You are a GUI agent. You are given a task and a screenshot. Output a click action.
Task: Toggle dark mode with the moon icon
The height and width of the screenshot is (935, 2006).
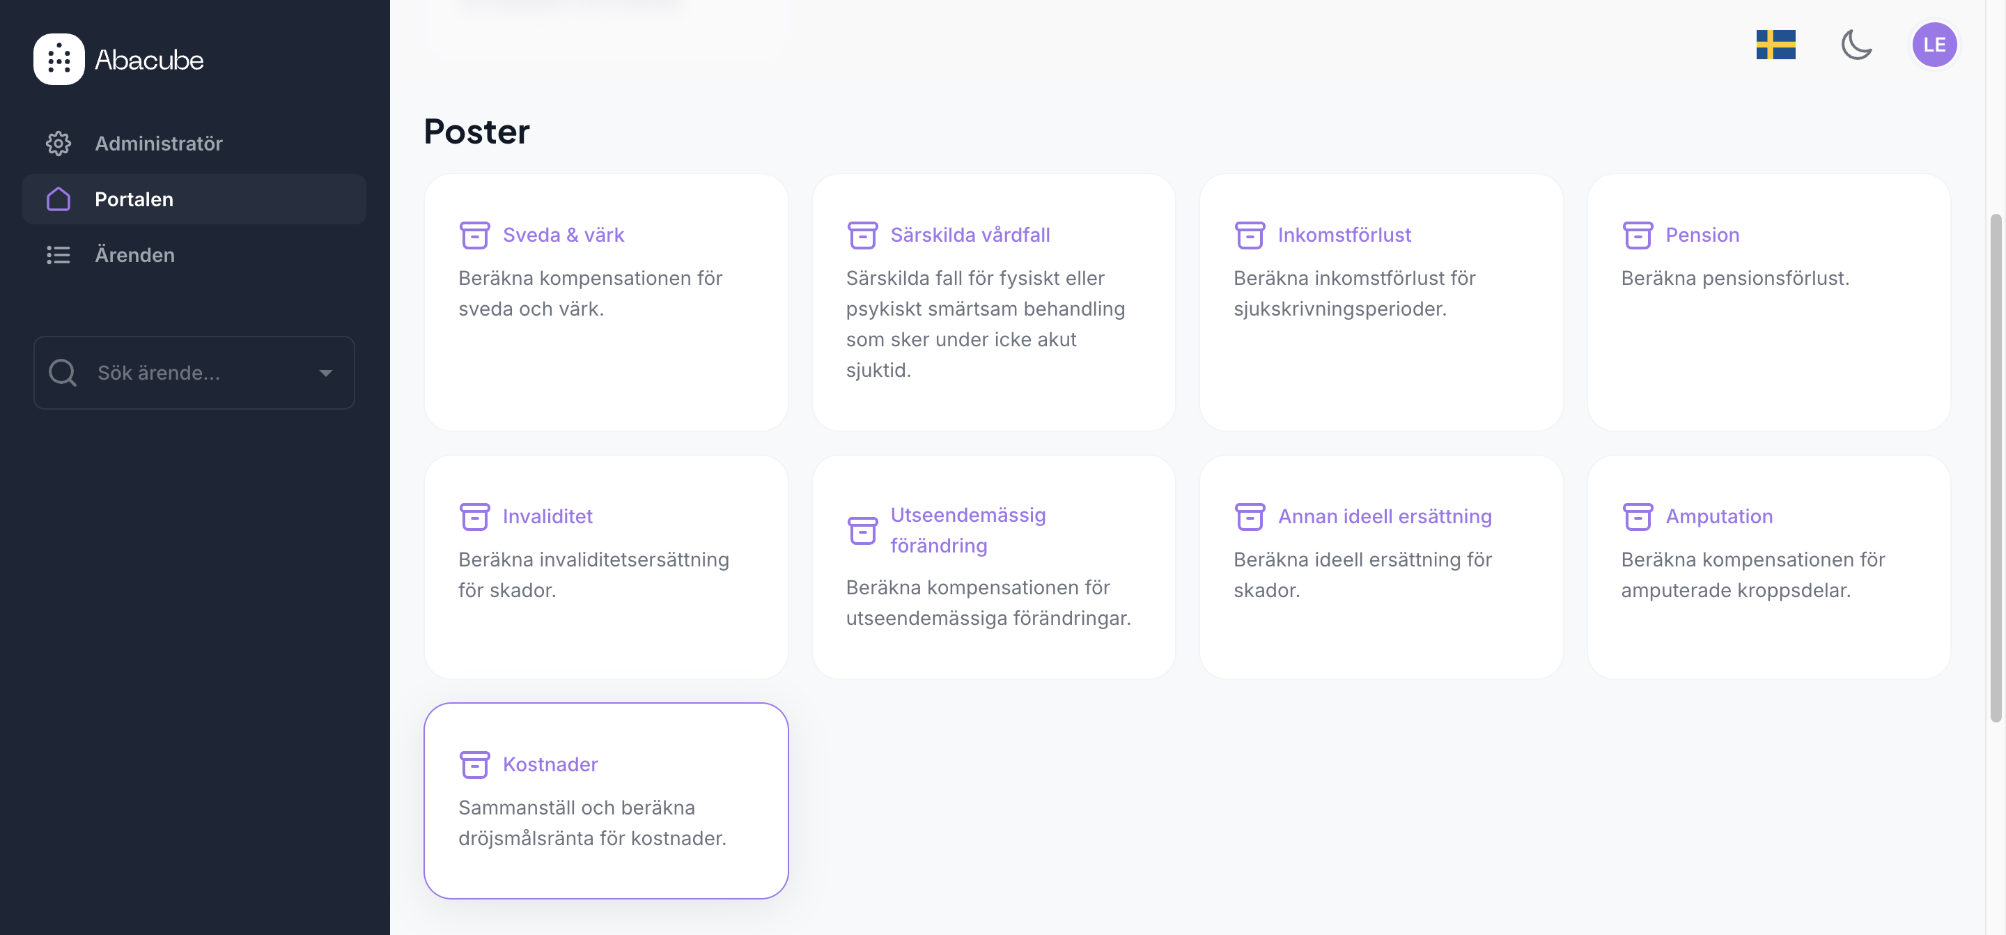click(1856, 45)
